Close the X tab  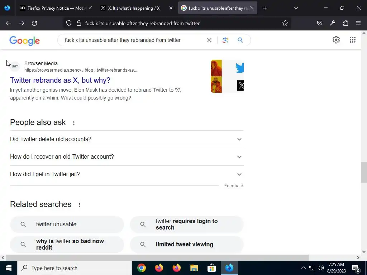click(171, 8)
